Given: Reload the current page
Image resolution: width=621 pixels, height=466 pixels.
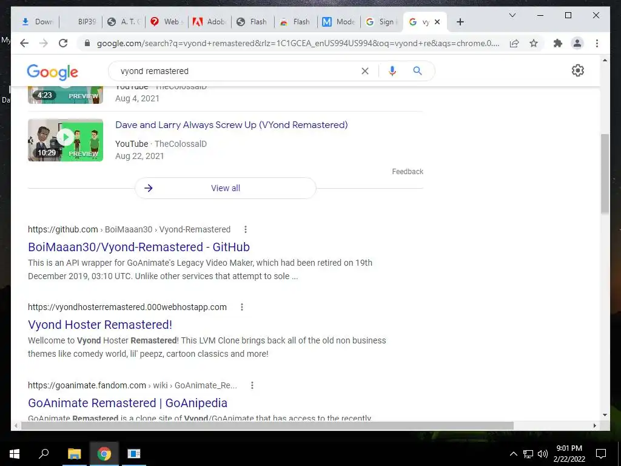Looking at the screenshot, I should (x=63, y=43).
